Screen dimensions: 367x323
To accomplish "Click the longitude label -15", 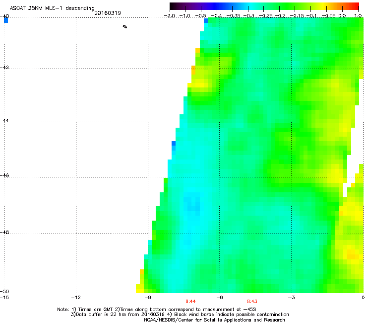I will click(4, 298).
